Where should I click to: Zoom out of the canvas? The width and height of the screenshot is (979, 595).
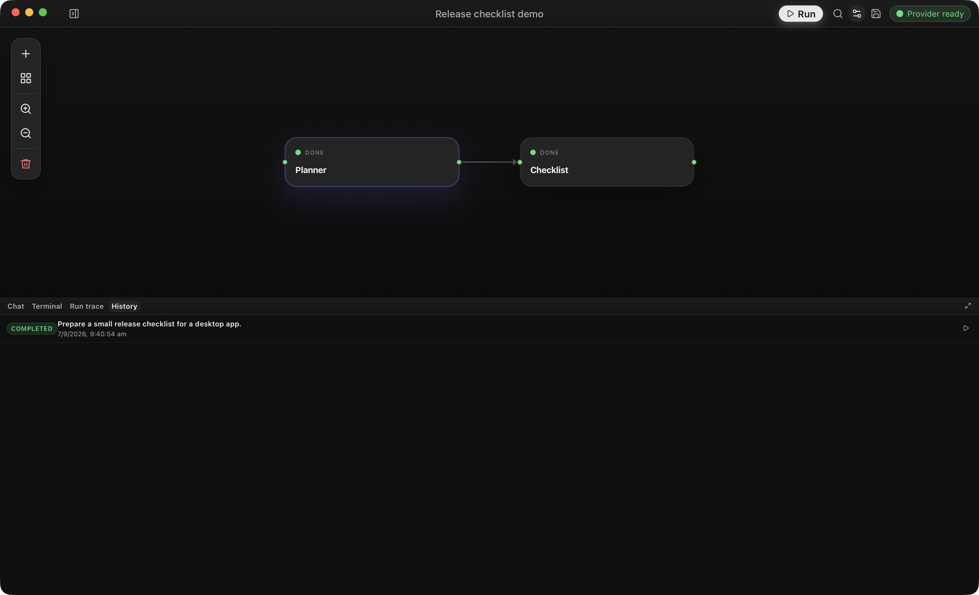[26, 133]
